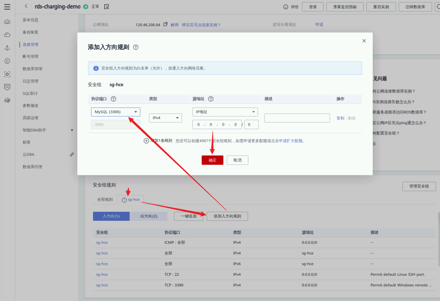This screenshot has width=440, height=301.
Task: Click the source IP address 0.0.0.0 field
Action: click(x=217, y=124)
